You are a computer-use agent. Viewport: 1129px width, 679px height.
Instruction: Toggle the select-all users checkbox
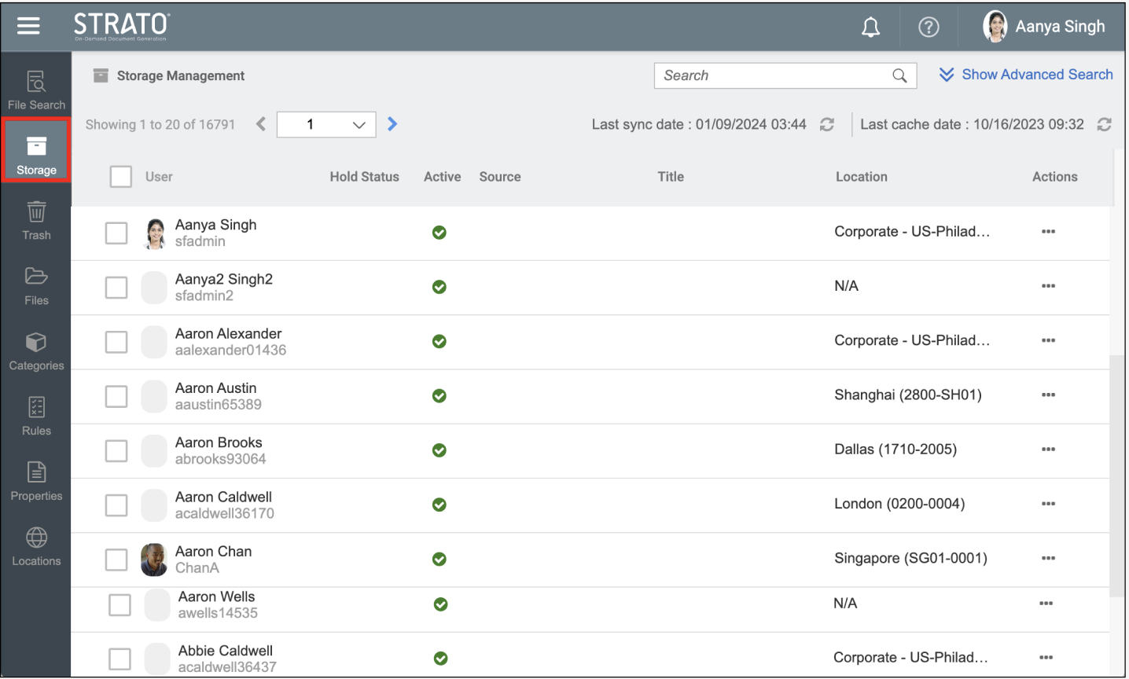(121, 177)
